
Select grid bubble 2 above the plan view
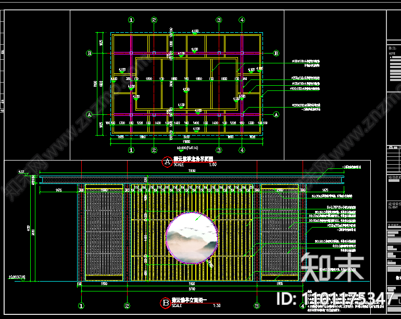point(154,20)
